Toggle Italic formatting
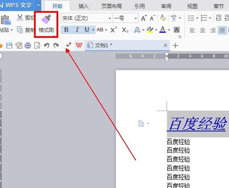 [x=77, y=30]
